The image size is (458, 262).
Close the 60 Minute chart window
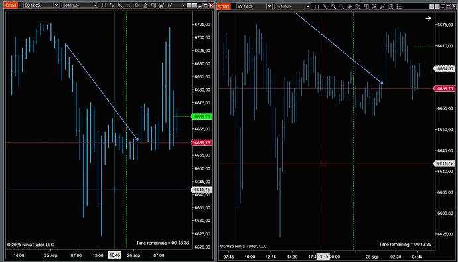(x=211, y=5)
